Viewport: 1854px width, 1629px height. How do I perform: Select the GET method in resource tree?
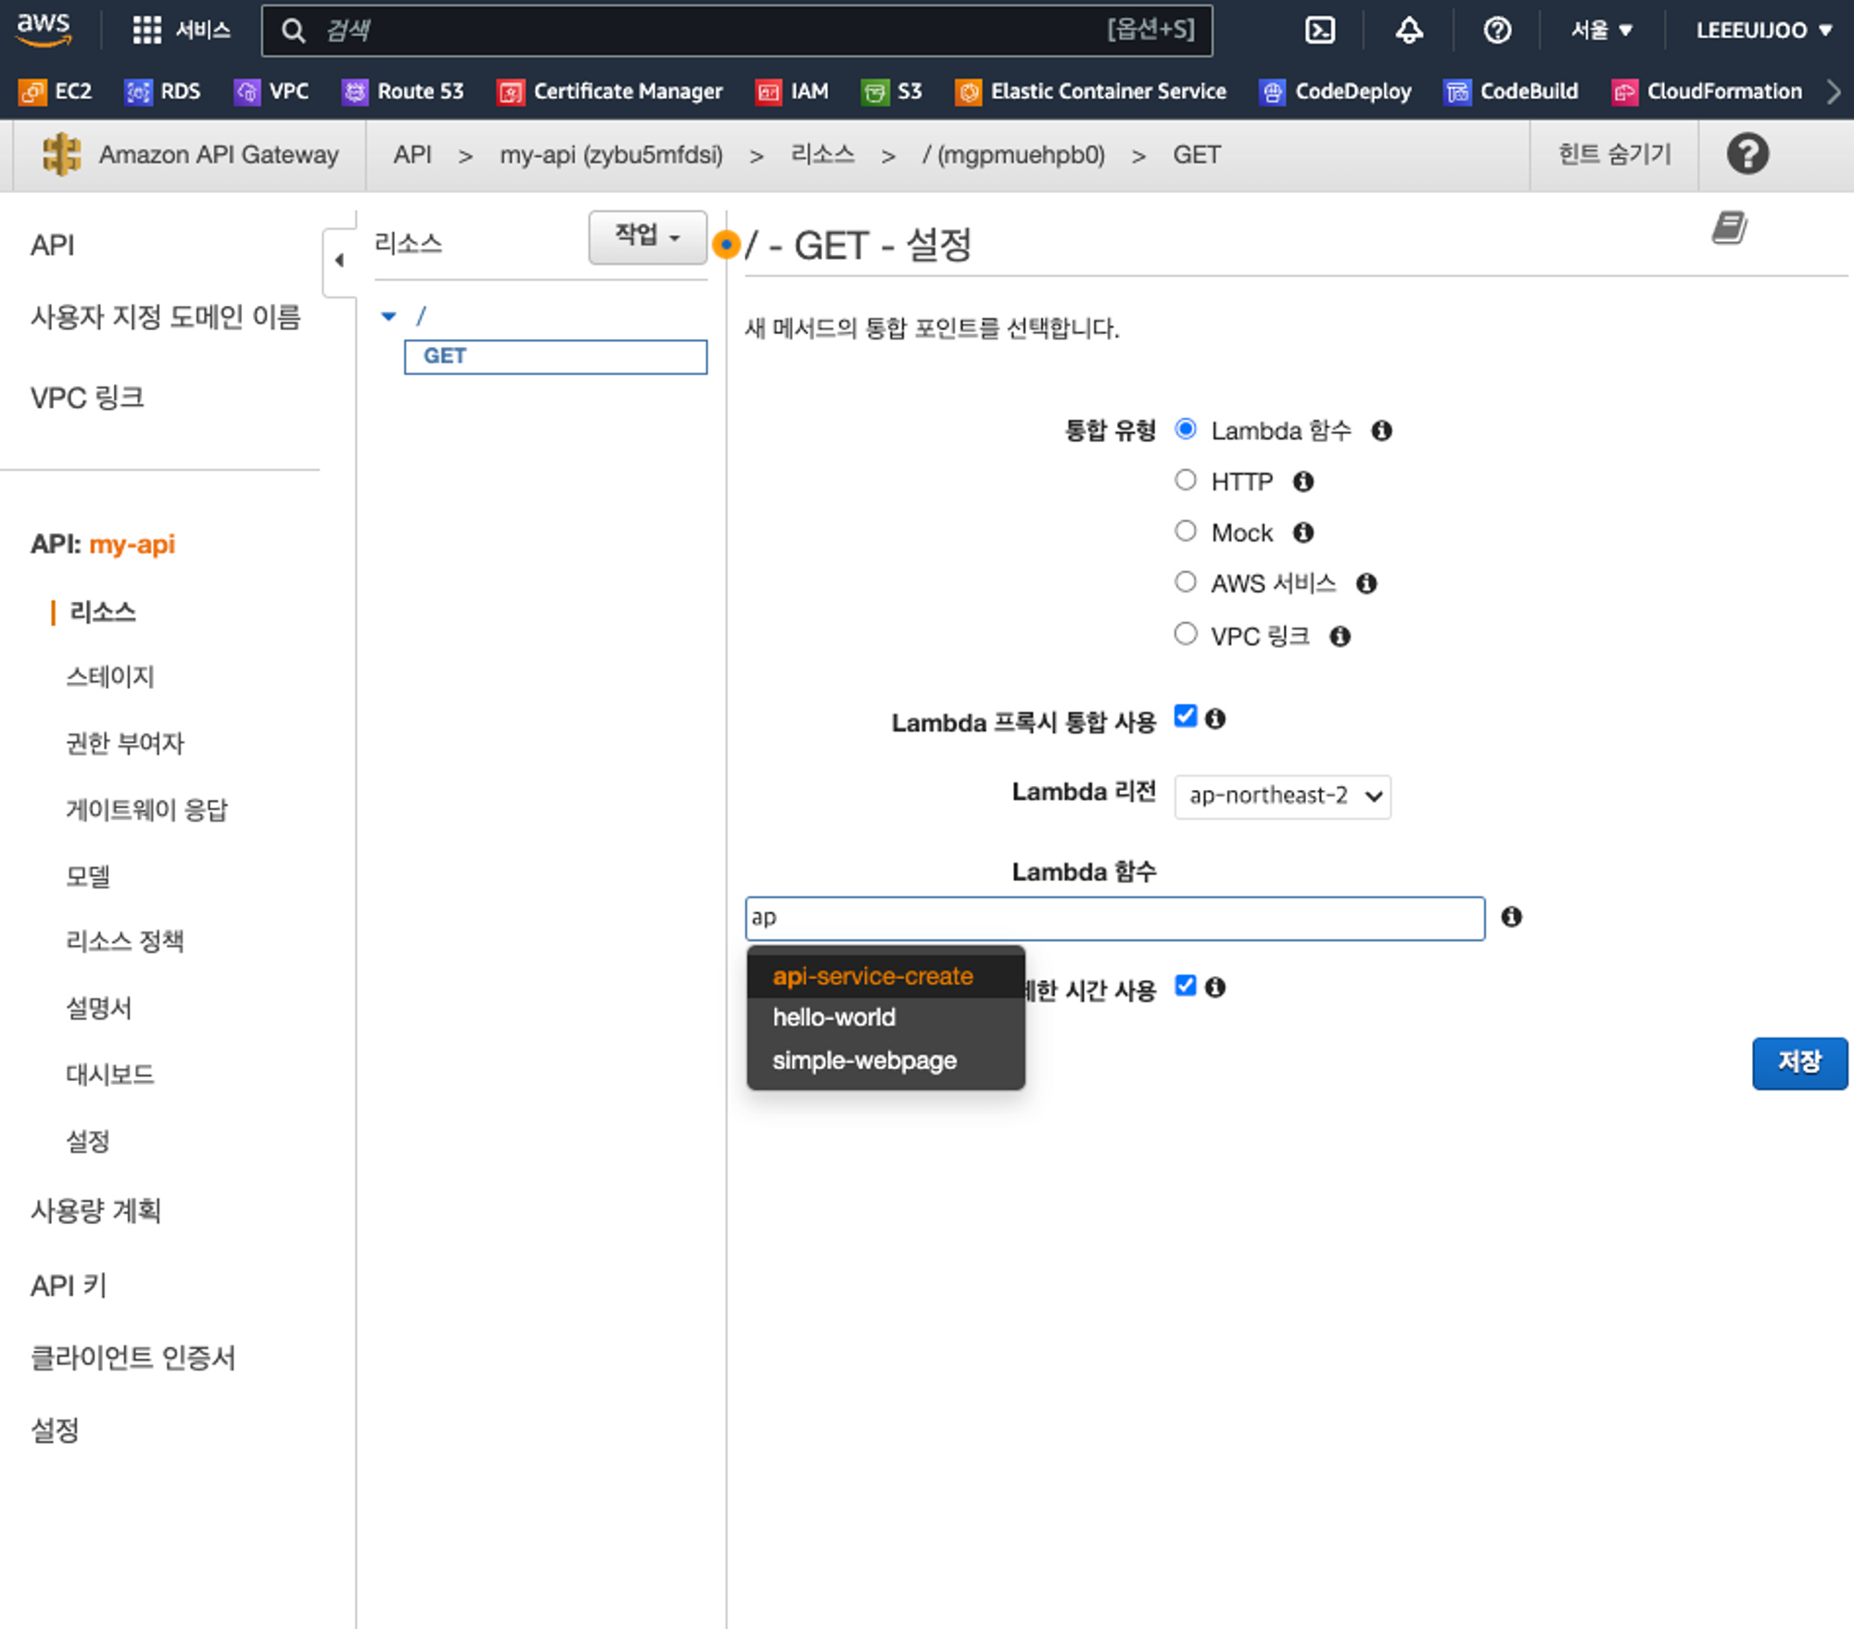point(555,357)
